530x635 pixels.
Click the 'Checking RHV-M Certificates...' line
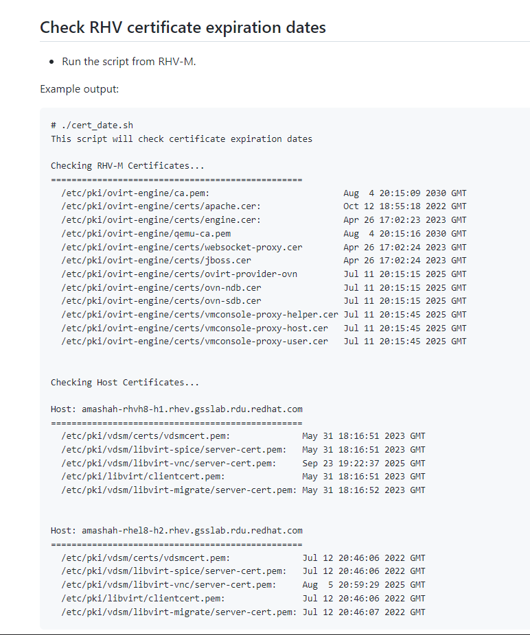[128, 166]
